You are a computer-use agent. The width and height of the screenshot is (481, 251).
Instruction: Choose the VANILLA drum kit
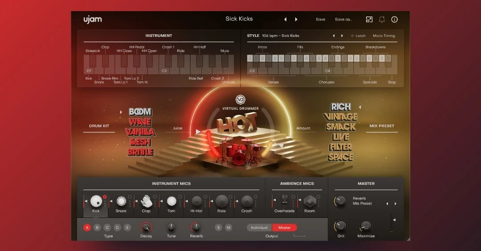[140, 132]
